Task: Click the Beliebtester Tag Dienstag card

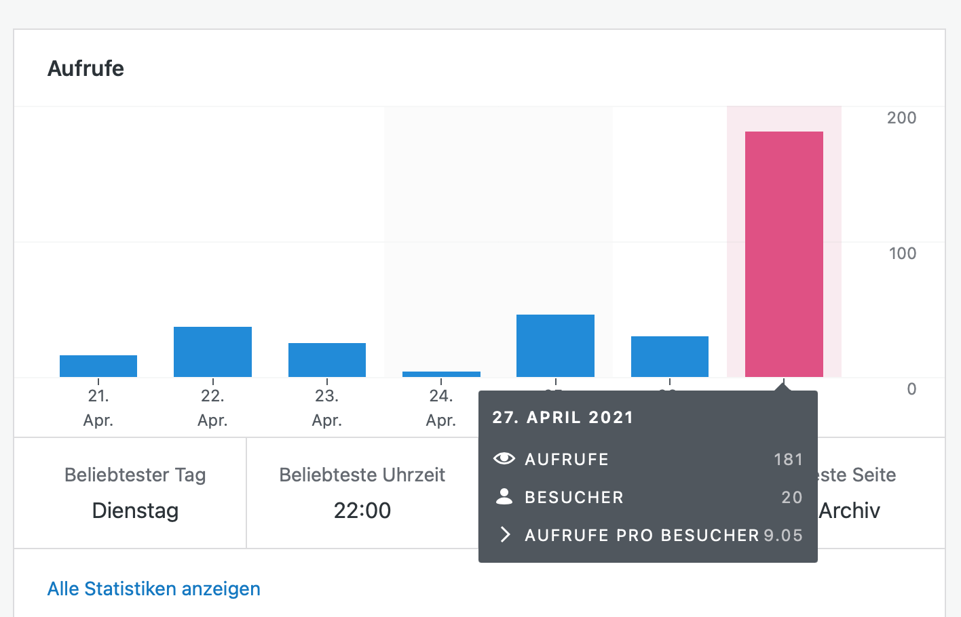Action: (135, 493)
